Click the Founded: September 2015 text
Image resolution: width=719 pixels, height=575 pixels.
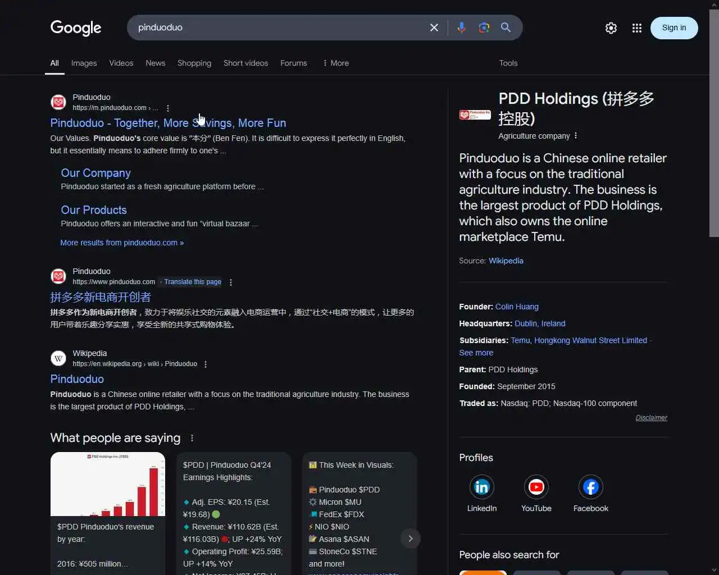[x=507, y=386]
